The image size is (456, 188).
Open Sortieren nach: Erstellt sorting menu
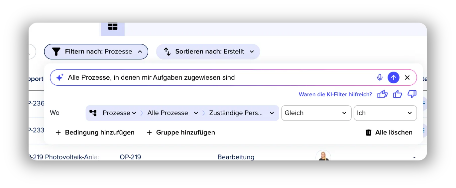pos(208,52)
